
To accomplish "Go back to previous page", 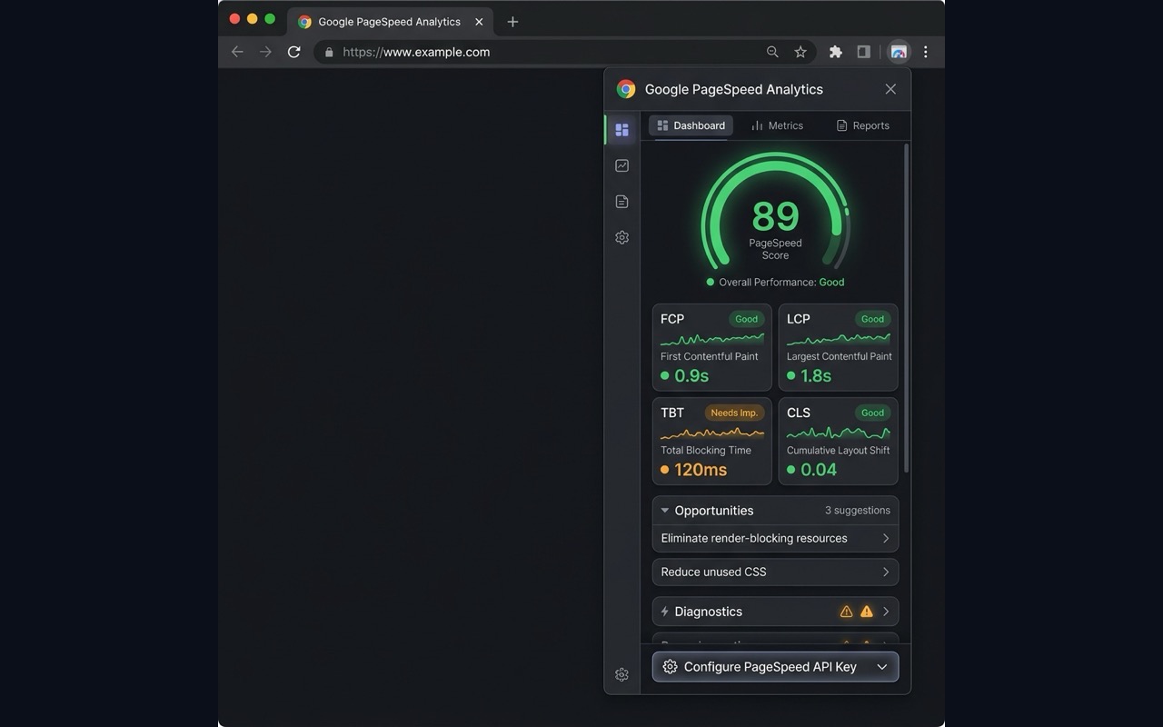I will (x=237, y=52).
